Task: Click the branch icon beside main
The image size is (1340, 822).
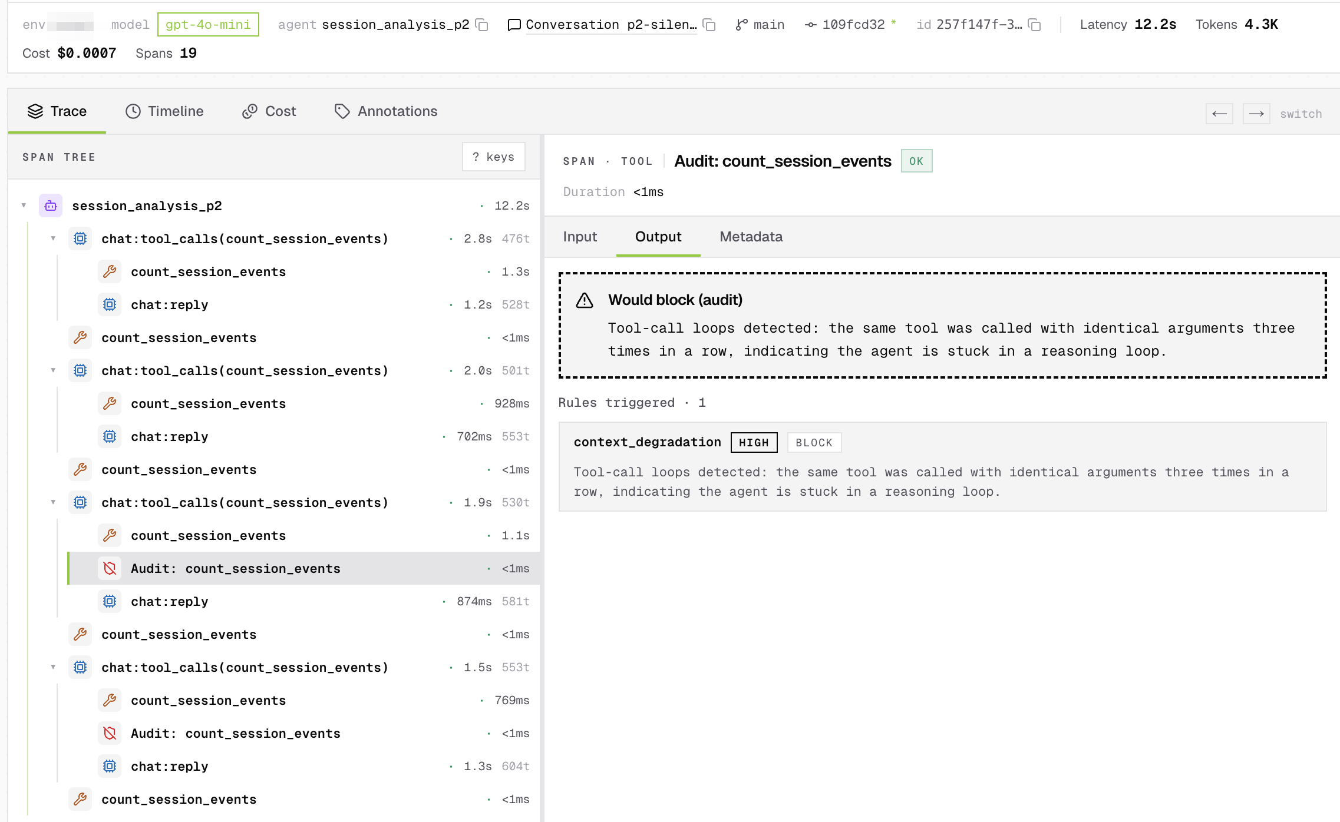Action: point(741,25)
